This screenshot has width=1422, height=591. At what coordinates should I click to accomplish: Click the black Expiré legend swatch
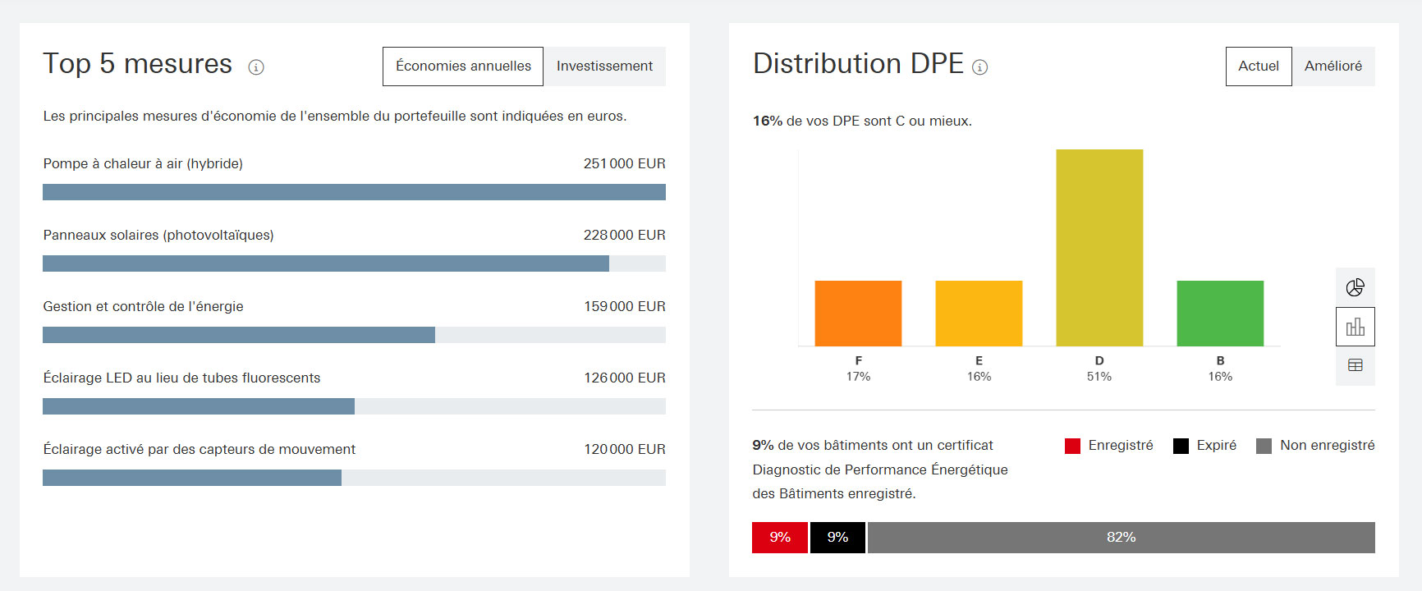[x=1181, y=446]
